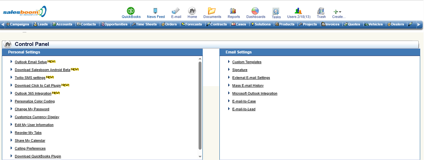
Task: Click the pencil icon tab at bar end
Action: 410,24
